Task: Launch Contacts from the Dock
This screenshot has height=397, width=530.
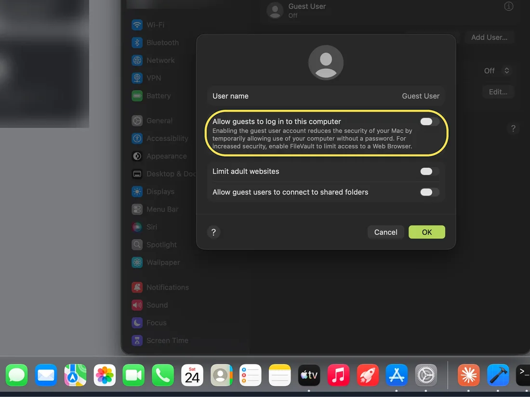Action: (222, 375)
